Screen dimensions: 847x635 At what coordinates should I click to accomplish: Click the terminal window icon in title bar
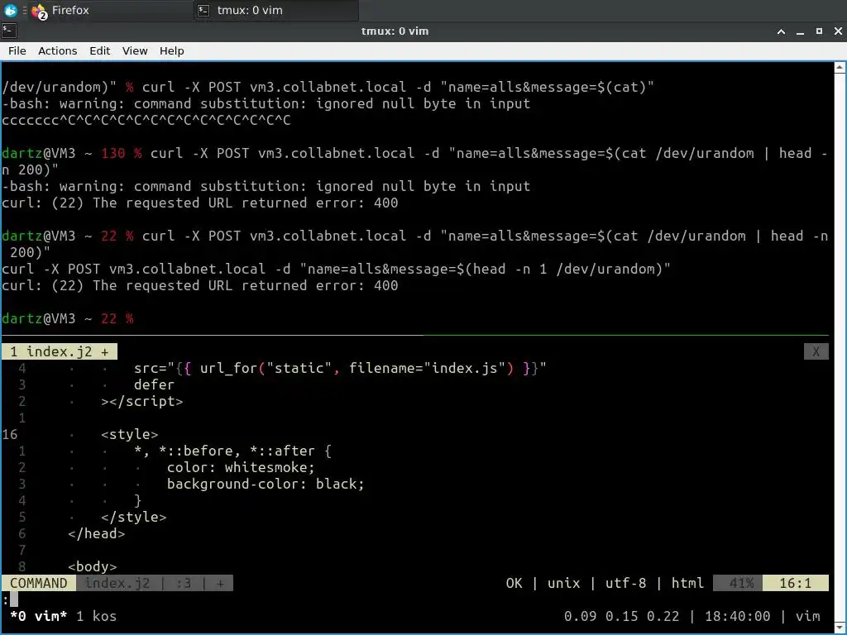[x=8, y=31]
